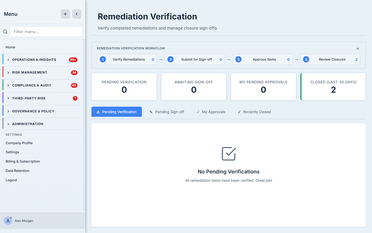372x233 pixels.
Task: Expand Third-Party Risk chevron
Action: pyautogui.click(x=8, y=98)
